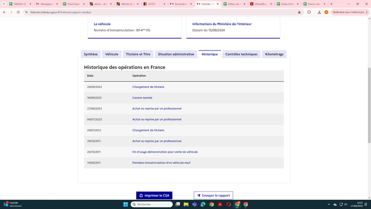Open the orange Chrome profile avatar
Screen dimensions: 371x209
pyautogui.click(x=326, y=13)
